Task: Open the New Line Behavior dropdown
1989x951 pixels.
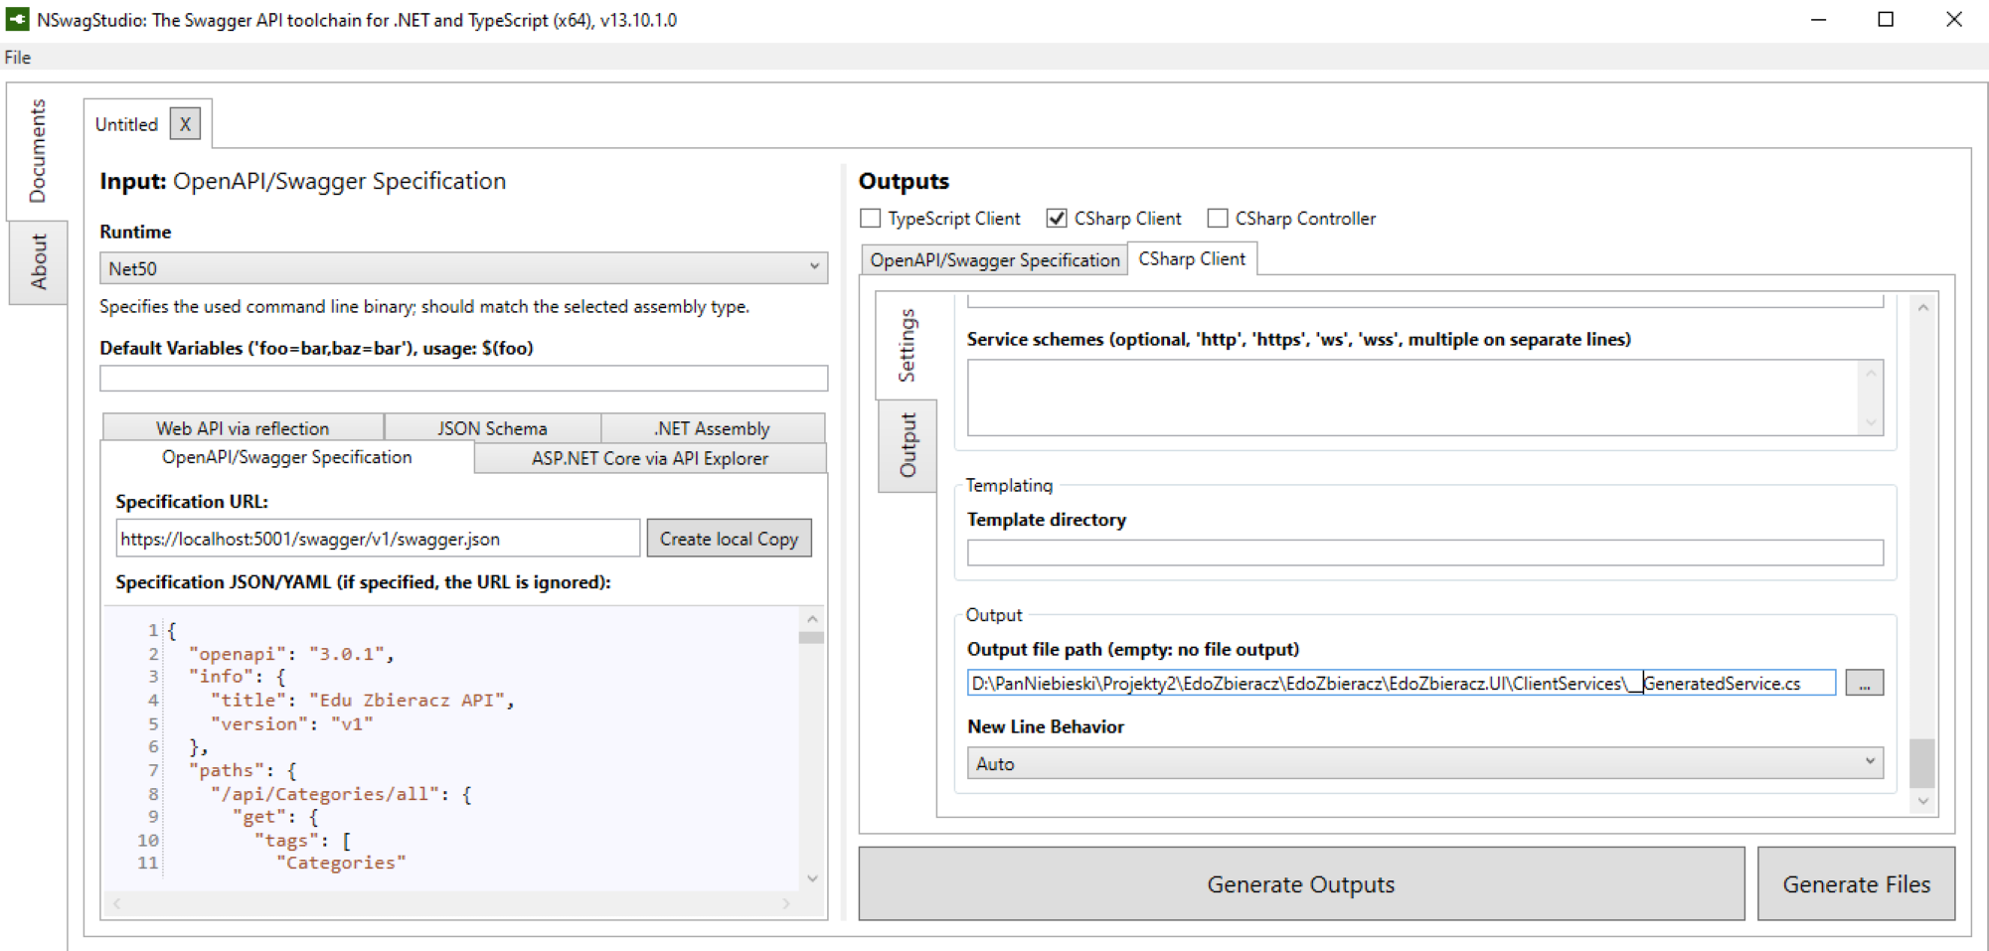Action: point(1424,763)
